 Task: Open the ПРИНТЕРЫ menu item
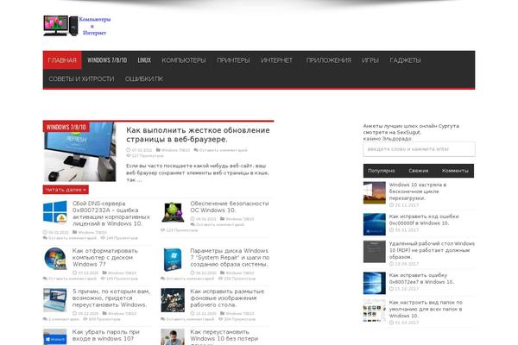tap(233, 60)
